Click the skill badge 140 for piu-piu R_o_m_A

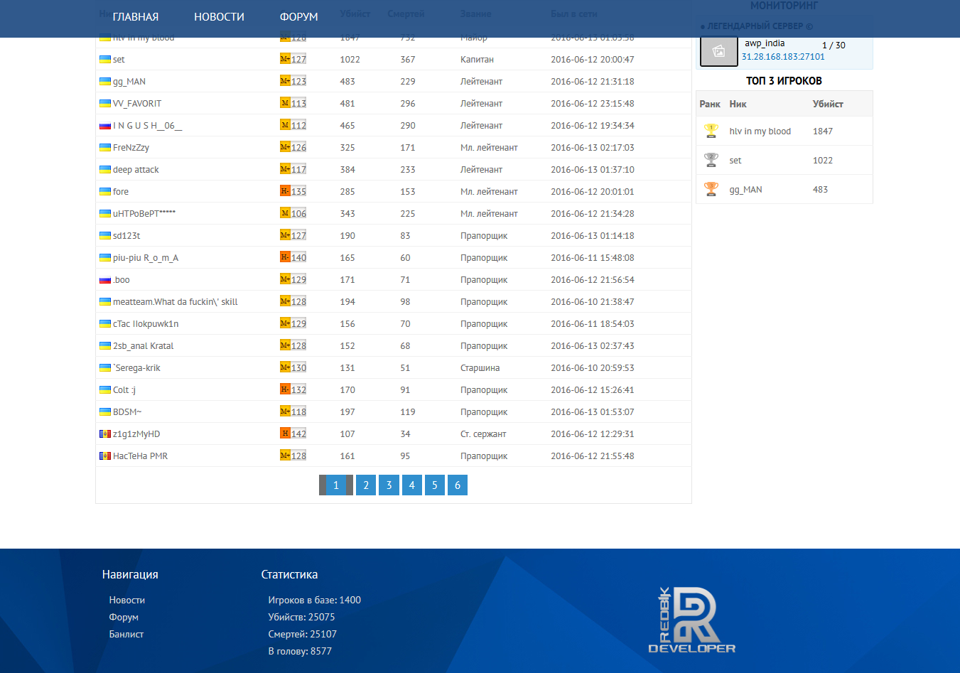[293, 257]
